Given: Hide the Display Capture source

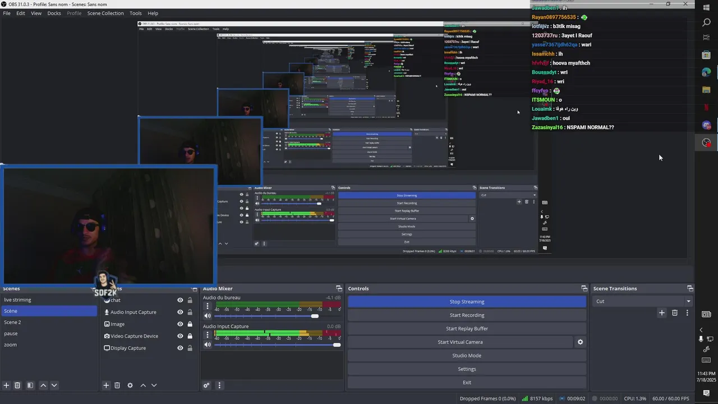Looking at the screenshot, I should pos(180,348).
